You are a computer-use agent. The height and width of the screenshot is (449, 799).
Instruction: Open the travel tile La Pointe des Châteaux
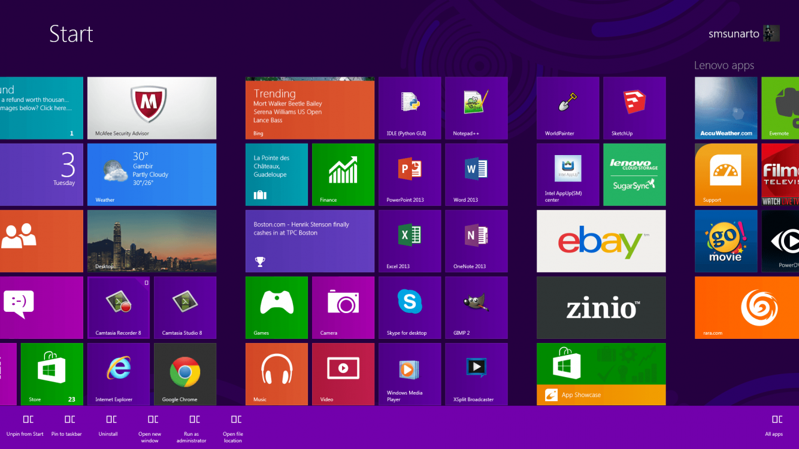pyautogui.click(x=277, y=175)
